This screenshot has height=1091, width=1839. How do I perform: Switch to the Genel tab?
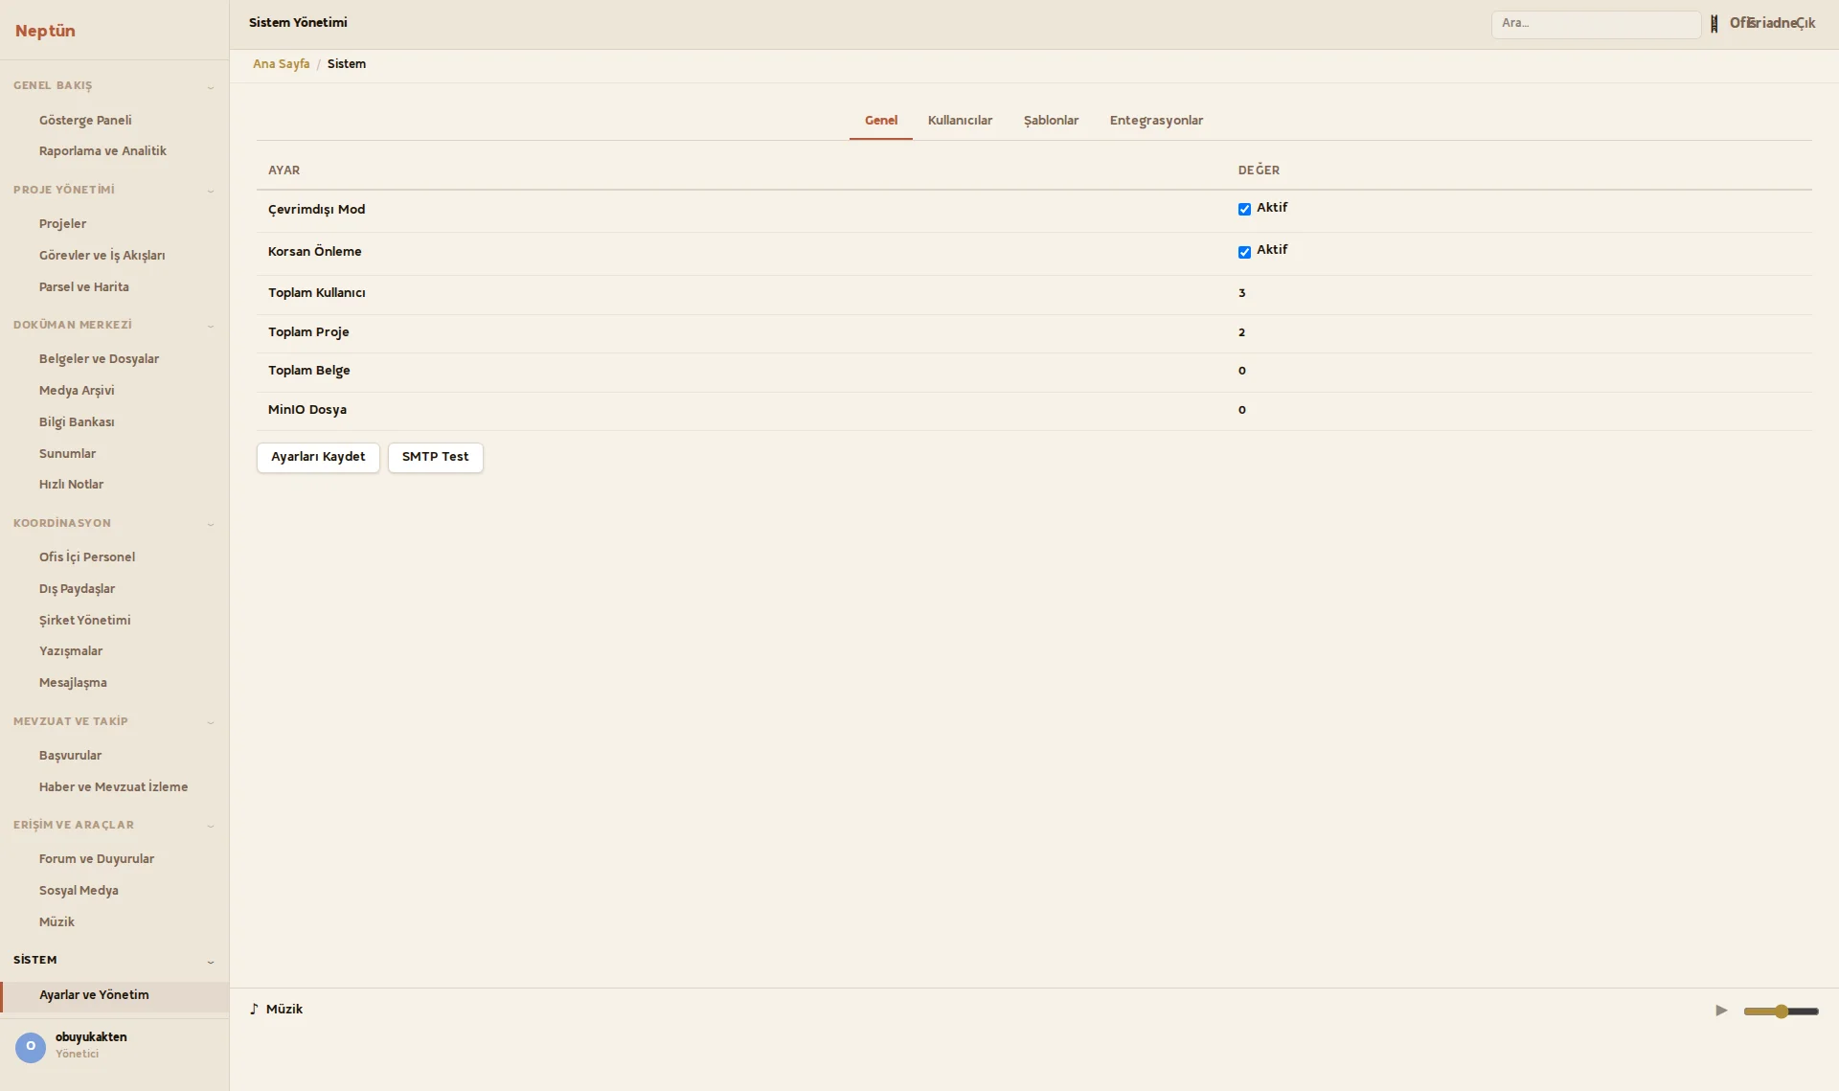(881, 121)
